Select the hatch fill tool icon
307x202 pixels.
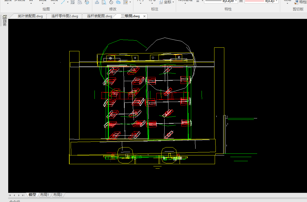pyautogui.click(x=73, y=2)
